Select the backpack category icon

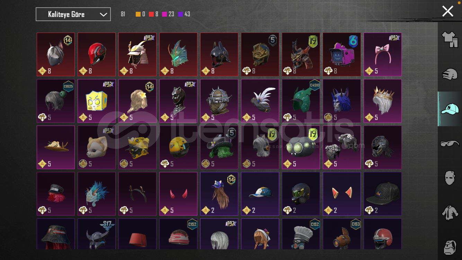[450, 246]
